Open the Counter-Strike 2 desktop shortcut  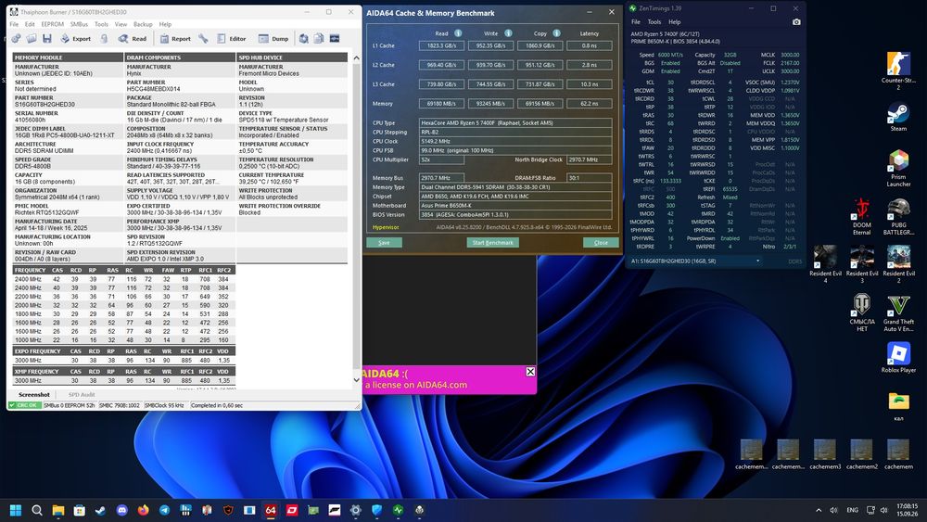(898, 71)
